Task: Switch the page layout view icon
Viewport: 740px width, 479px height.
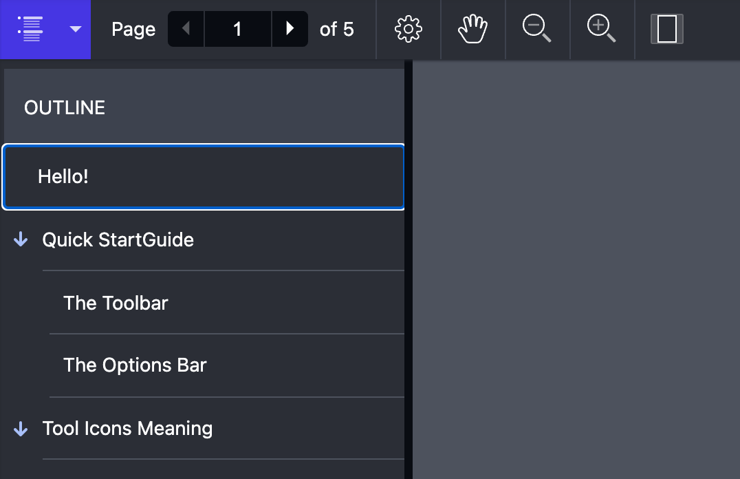Action: click(666, 29)
